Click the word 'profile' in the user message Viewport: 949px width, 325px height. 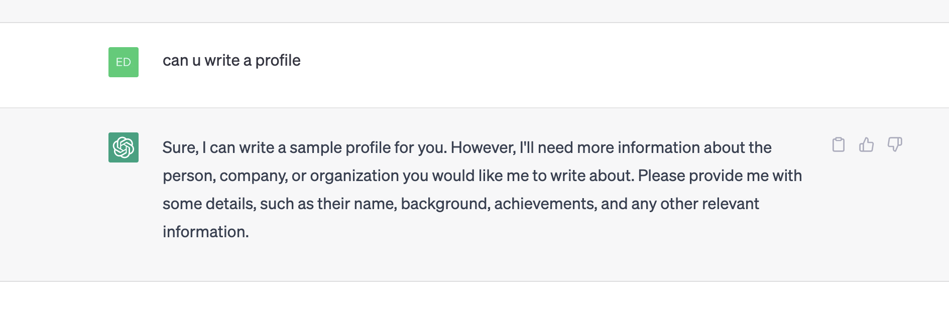[278, 61]
